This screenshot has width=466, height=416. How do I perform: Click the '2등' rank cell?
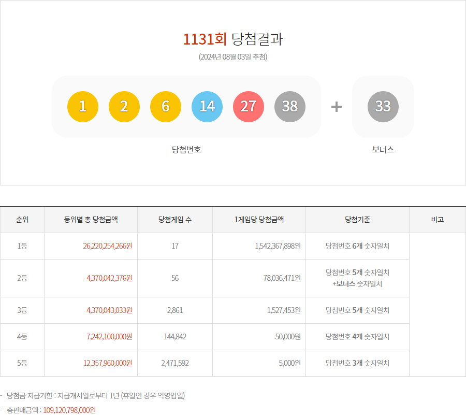click(22, 278)
